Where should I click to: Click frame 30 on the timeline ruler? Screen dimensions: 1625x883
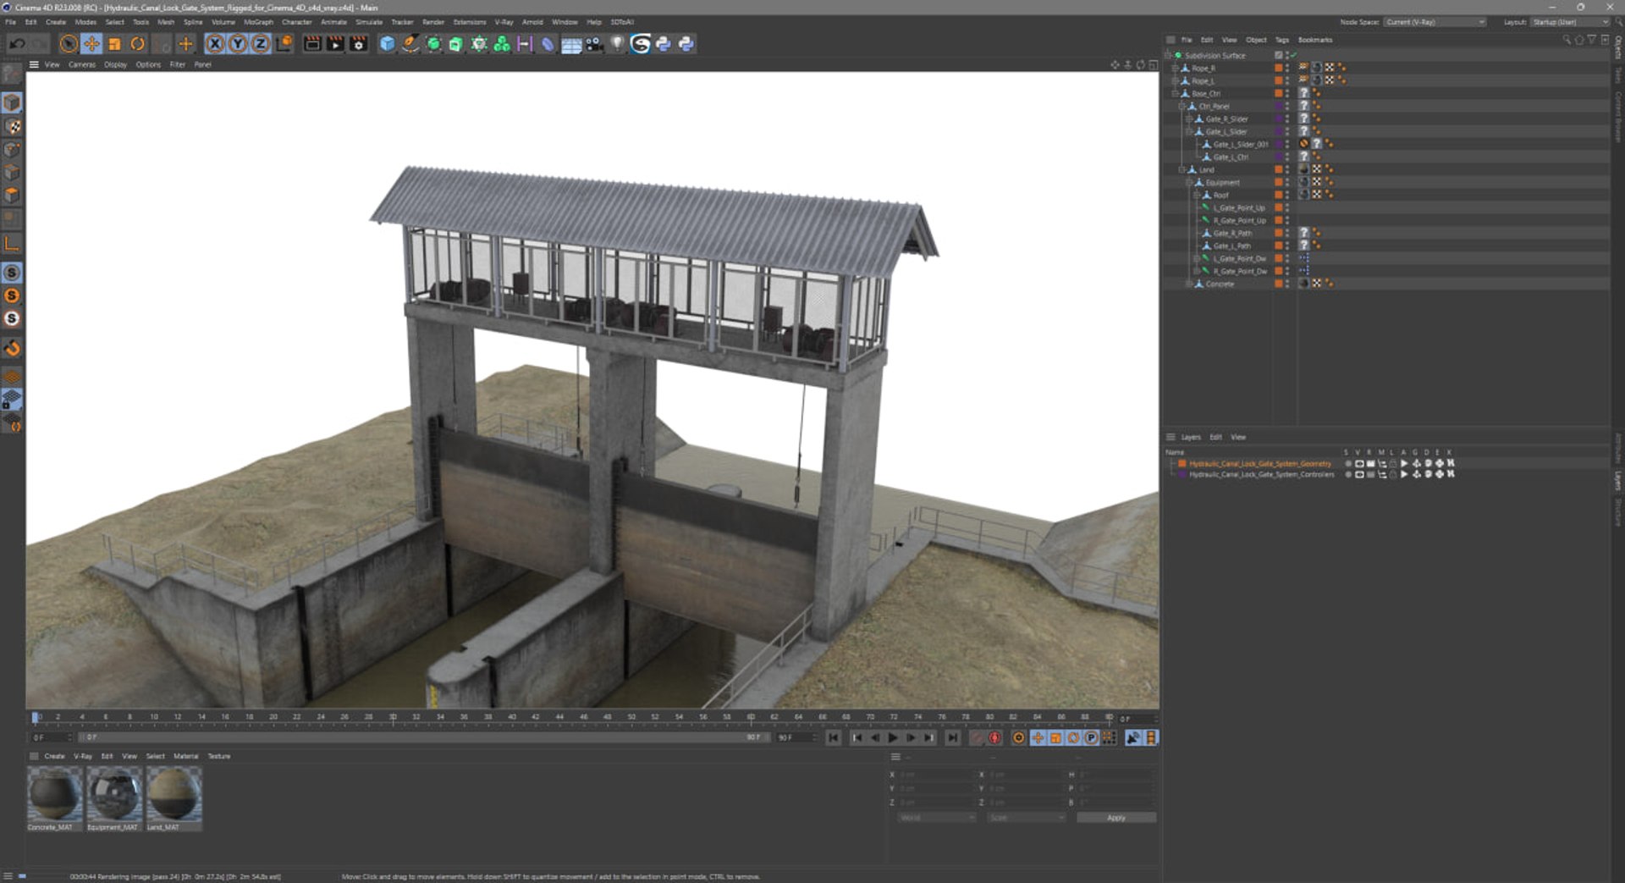(393, 717)
